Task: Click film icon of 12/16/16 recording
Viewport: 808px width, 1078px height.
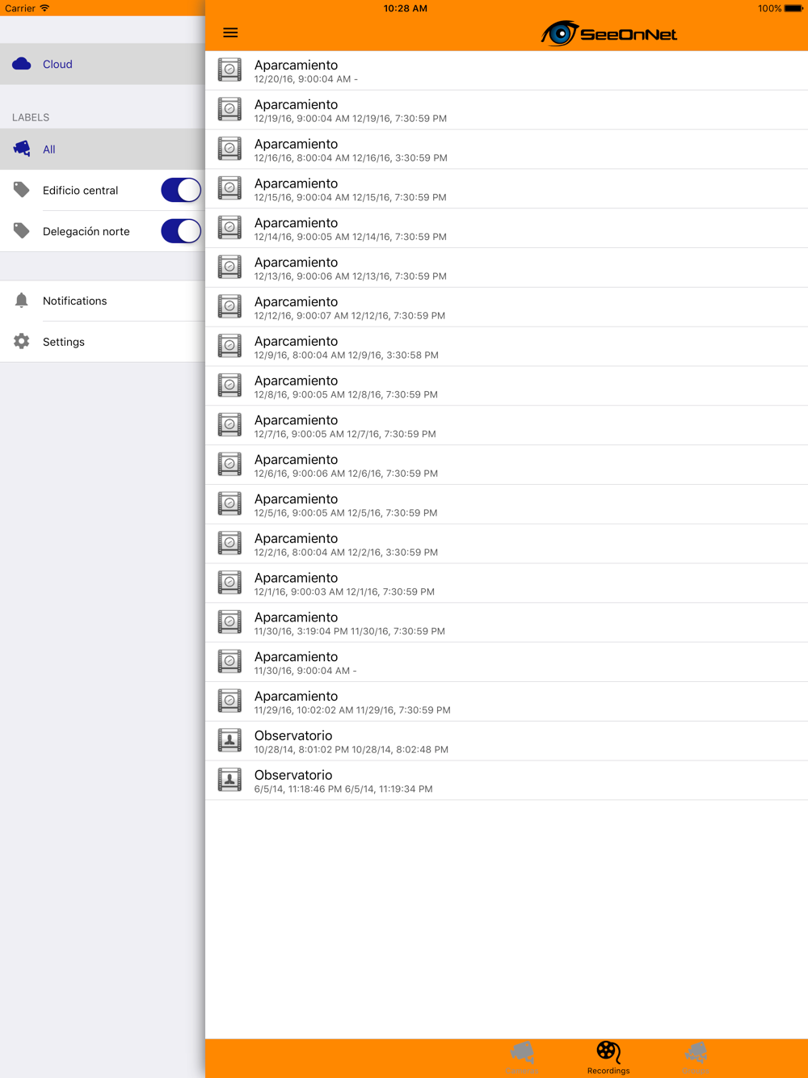Action: [229, 149]
